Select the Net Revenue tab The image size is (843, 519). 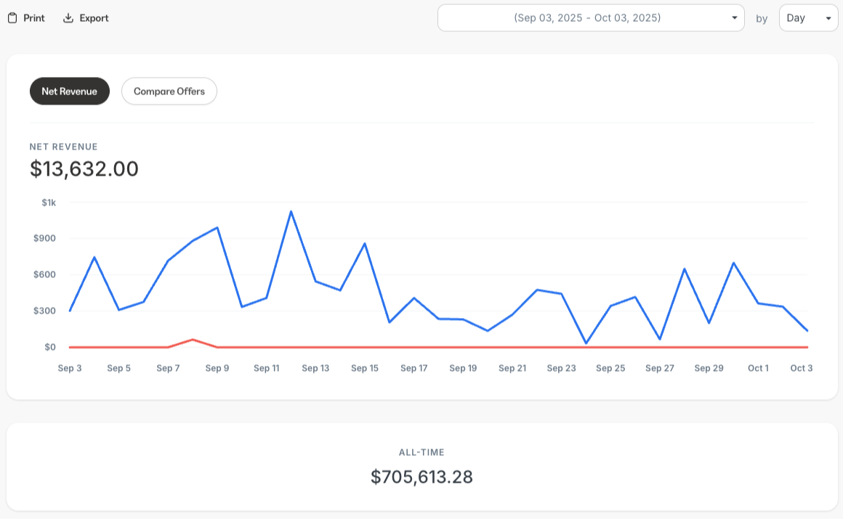click(69, 91)
